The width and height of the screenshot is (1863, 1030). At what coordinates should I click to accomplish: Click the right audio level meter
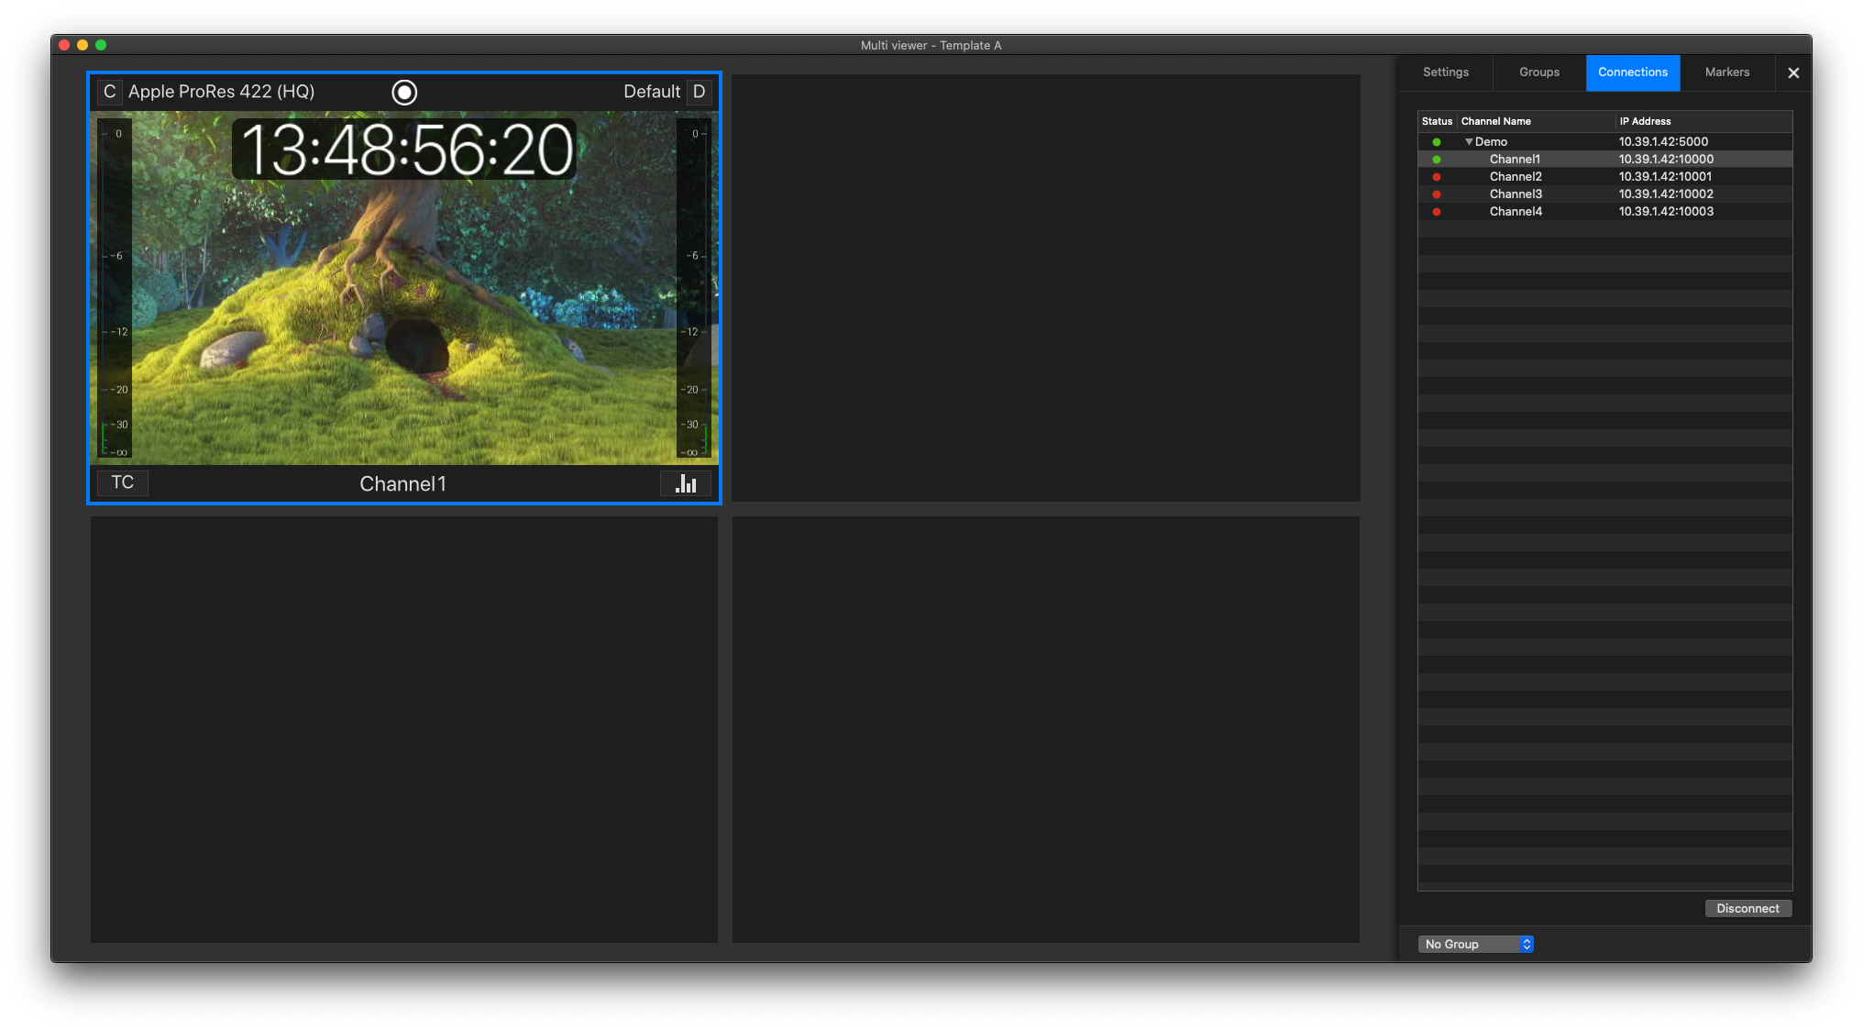coord(693,289)
